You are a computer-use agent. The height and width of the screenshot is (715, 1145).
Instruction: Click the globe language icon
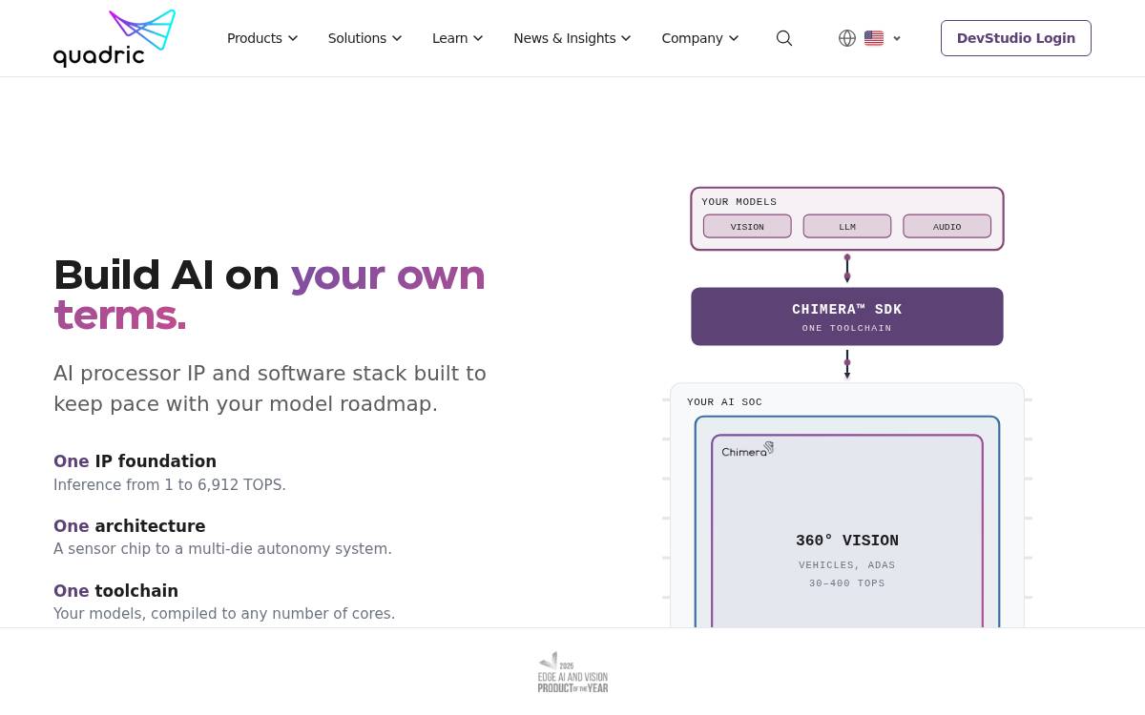[847, 38]
